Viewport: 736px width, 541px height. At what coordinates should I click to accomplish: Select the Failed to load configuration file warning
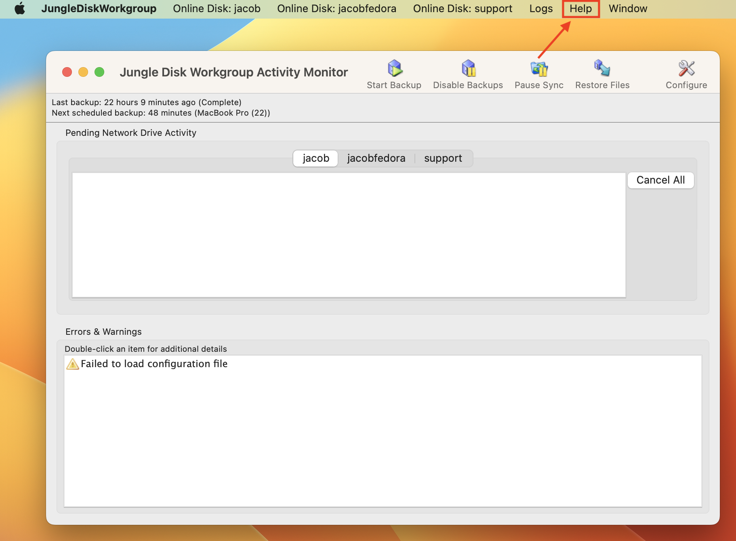pyautogui.click(x=154, y=364)
